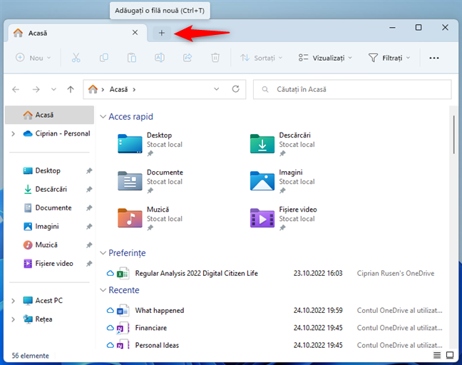
Task: Select the Imagini folder in Acces rapid
Action: pyautogui.click(x=282, y=181)
